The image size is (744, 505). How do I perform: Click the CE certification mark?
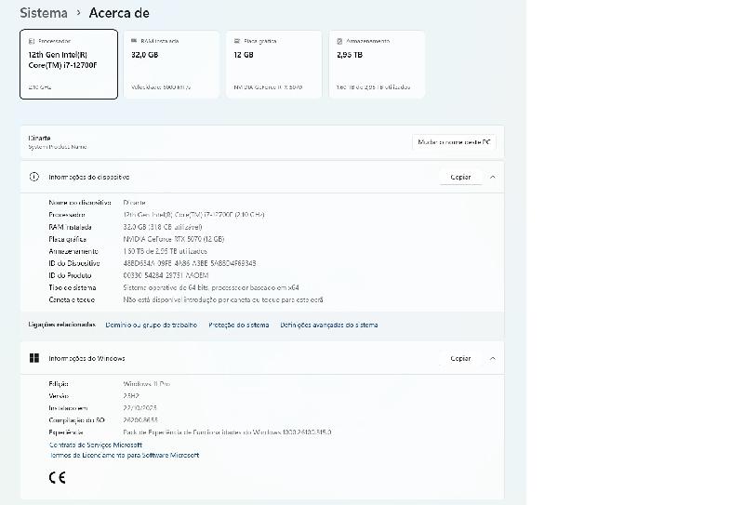(57, 477)
